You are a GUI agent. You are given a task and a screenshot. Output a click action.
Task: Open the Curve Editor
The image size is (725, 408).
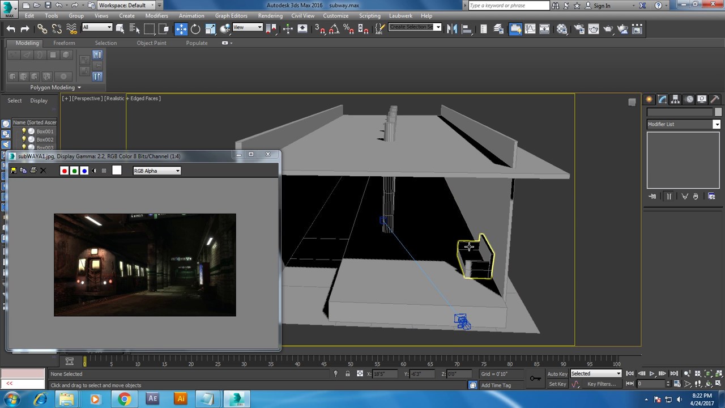[x=530, y=29]
